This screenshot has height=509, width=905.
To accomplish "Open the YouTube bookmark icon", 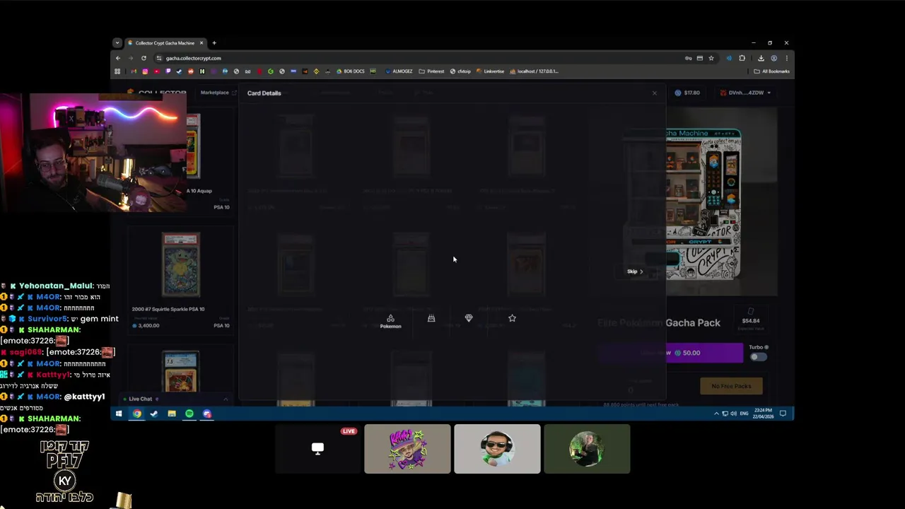I will point(156,71).
